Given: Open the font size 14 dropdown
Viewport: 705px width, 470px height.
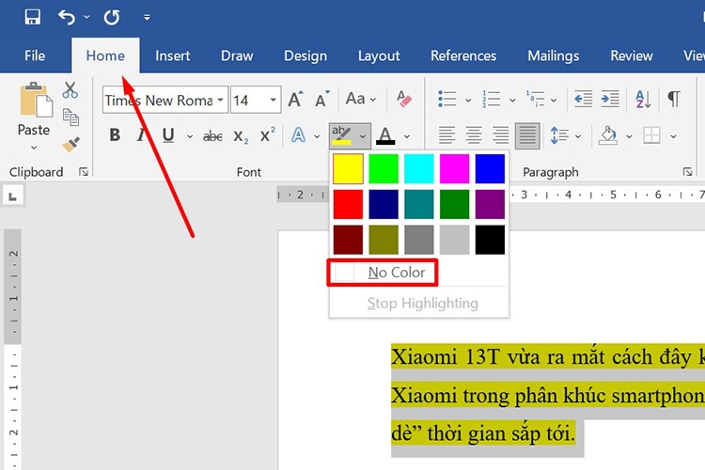Looking at the screenshot, I should 273,100.
